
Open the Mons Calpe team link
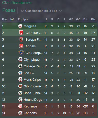(x=32, y=80)
